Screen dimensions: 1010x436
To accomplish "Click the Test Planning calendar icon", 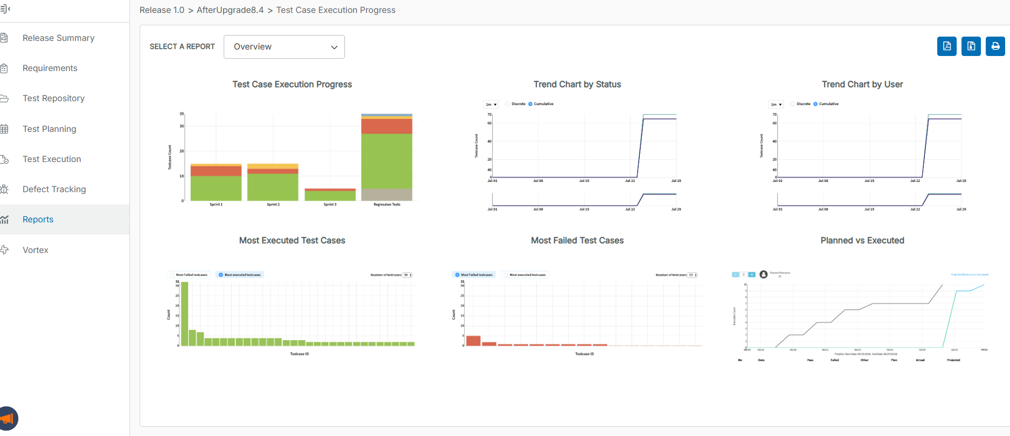I will 4,129.
